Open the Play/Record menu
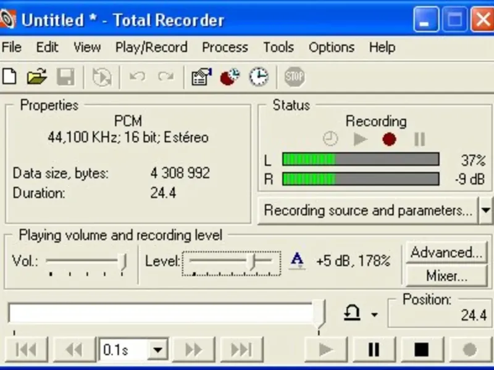 (x=151, y=47)
